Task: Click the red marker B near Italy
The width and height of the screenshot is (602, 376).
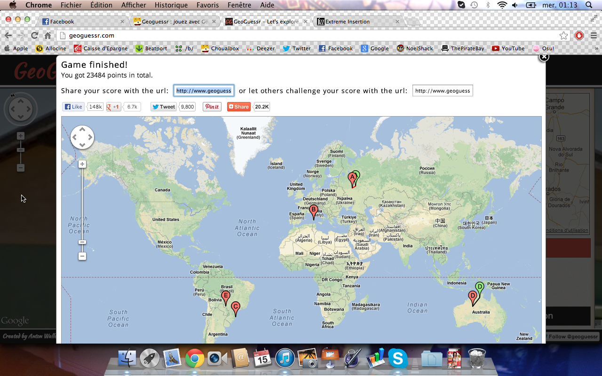Action: coord(314,210)
